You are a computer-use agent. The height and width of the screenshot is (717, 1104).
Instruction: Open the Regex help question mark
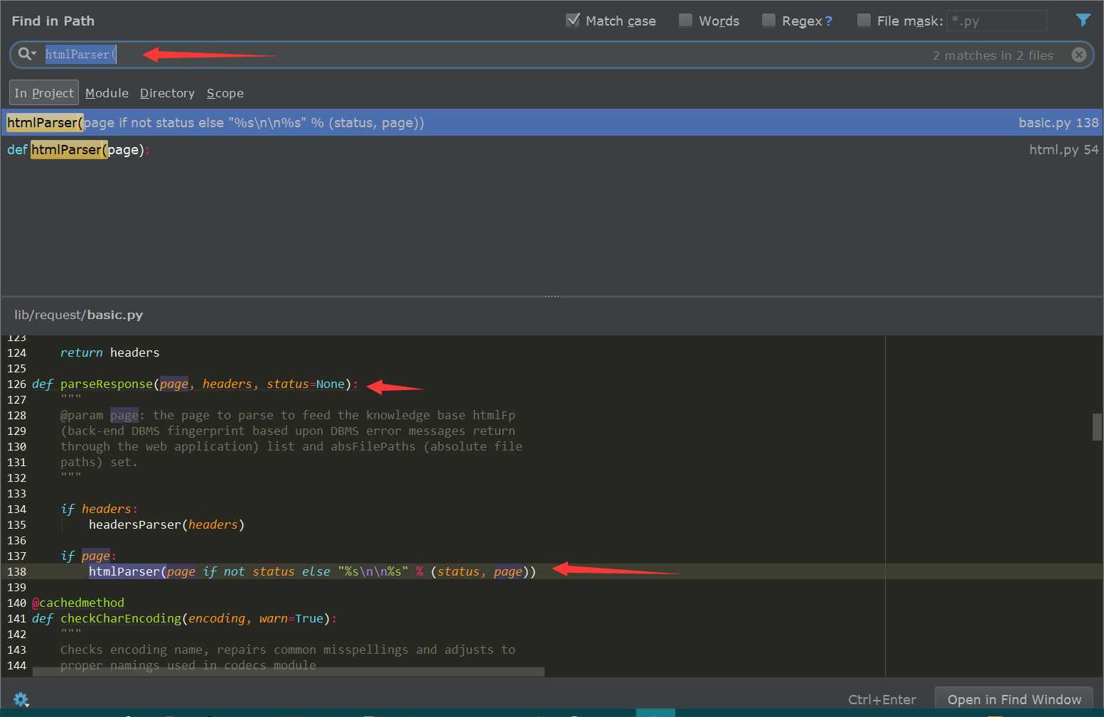click(x=828, y=21)
